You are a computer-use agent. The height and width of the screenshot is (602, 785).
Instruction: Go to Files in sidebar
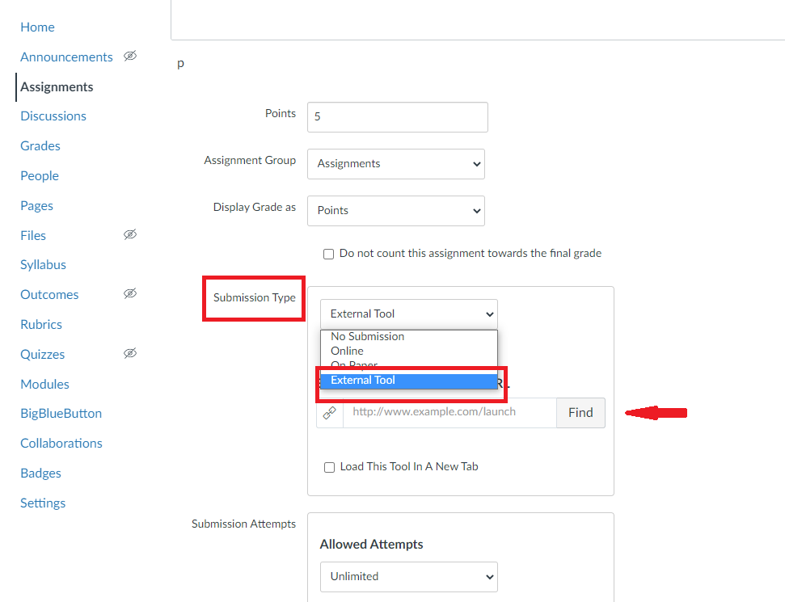coord(33,236)
